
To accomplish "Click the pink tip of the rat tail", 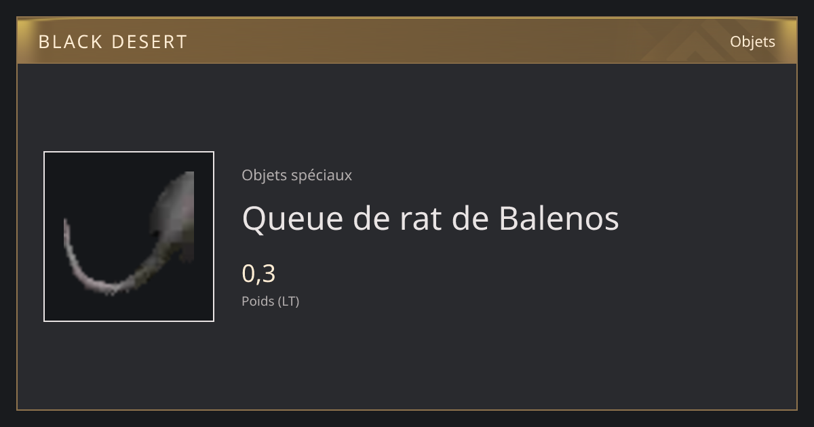I will [67, 234].
